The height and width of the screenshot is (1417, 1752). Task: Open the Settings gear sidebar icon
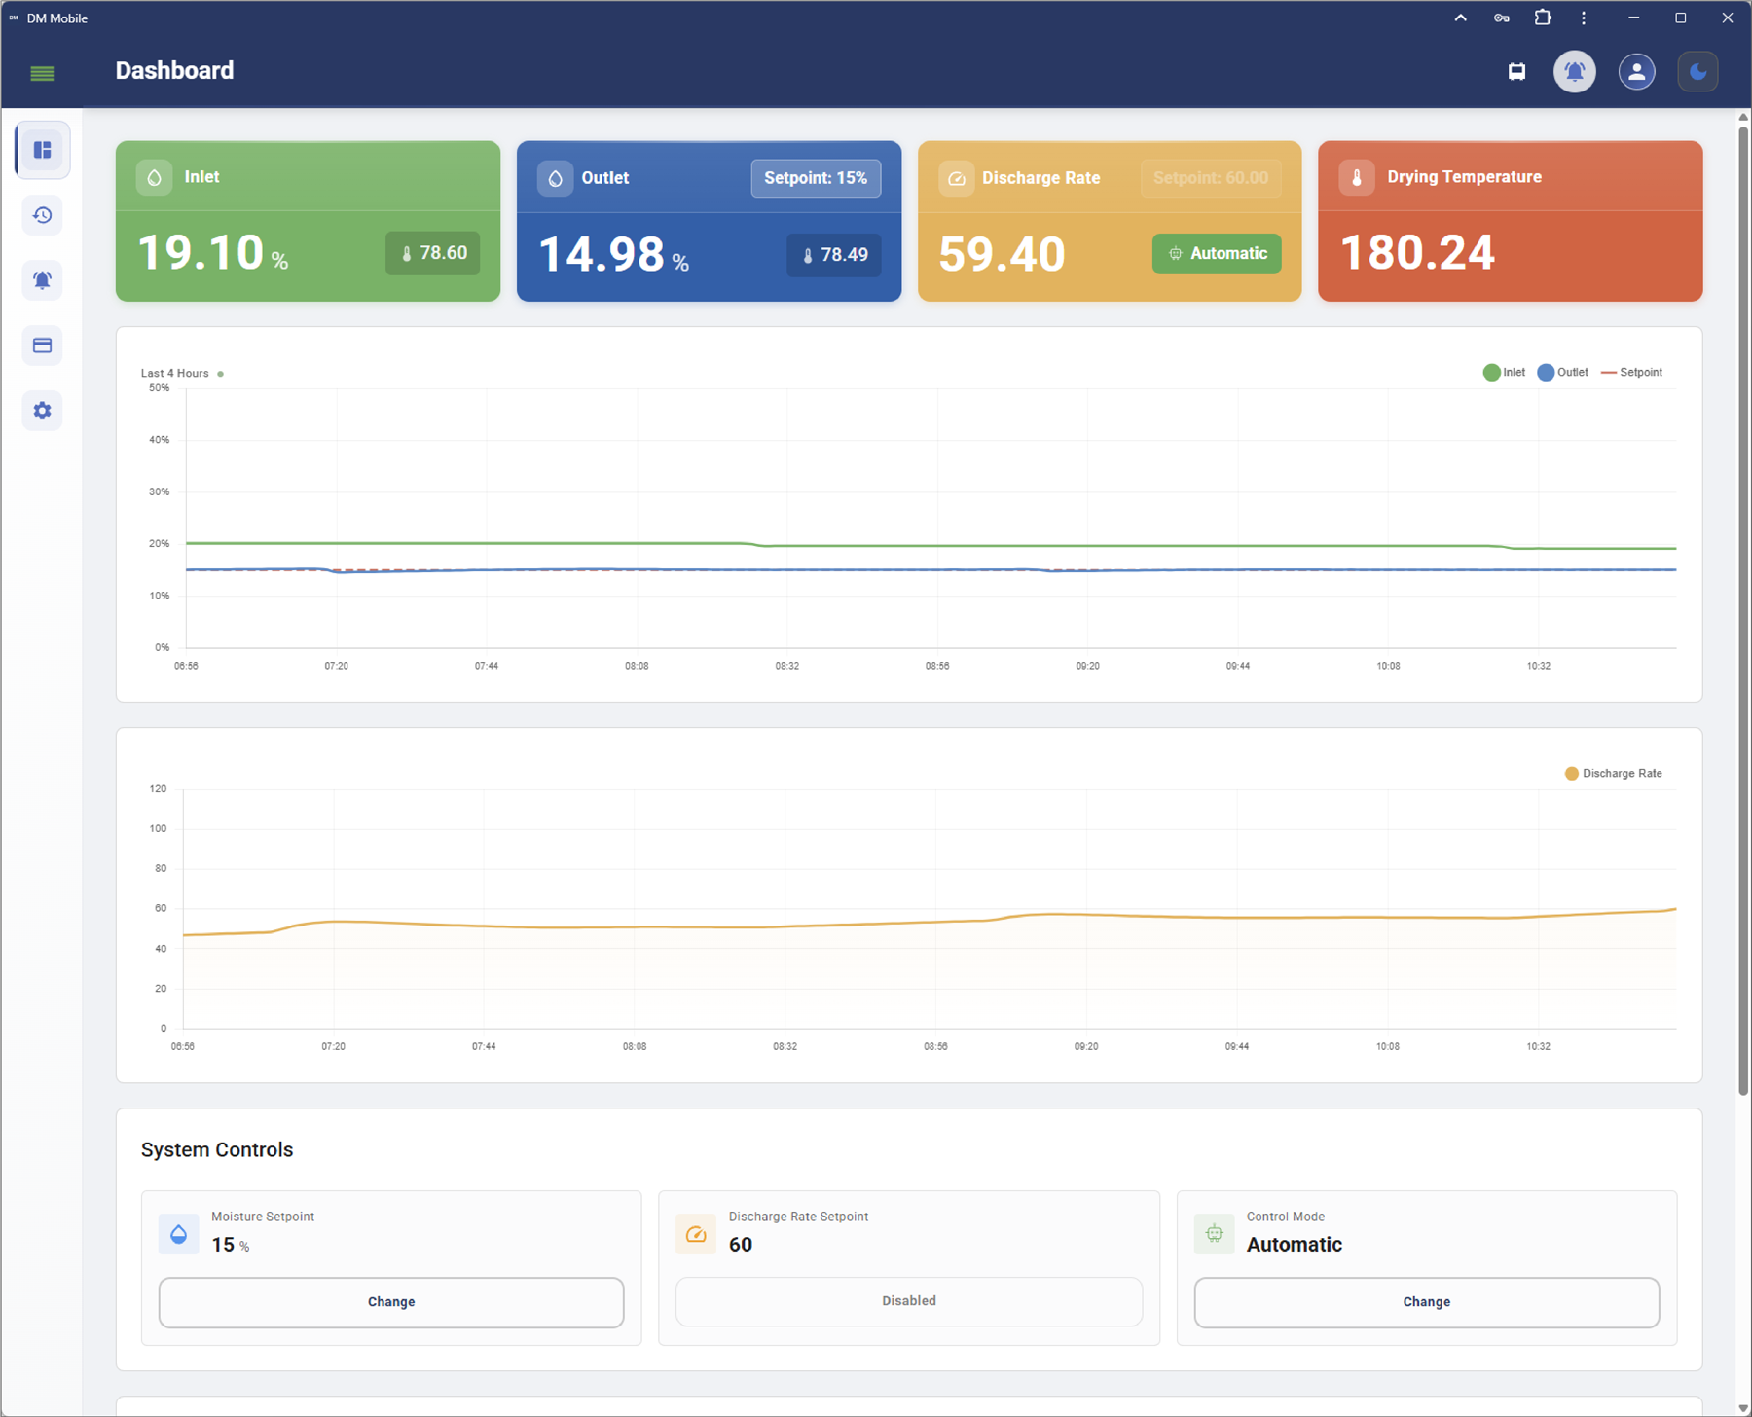click(42, 411)
